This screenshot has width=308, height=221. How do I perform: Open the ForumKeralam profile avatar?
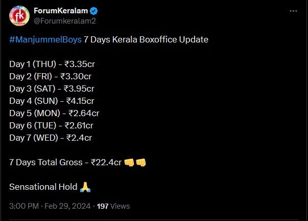coord(19,16)
